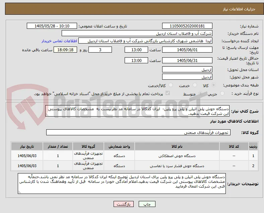
Task: Click the need date of row 1
Action: click(27, 156)
